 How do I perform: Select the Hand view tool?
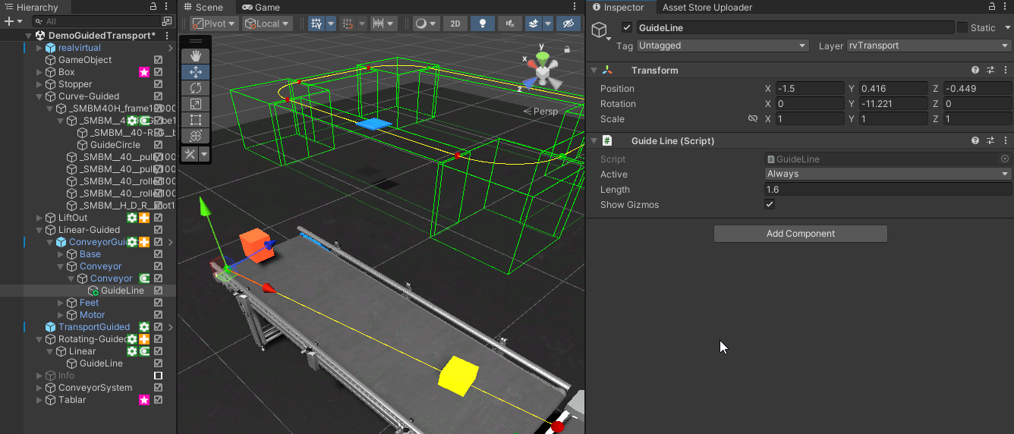[196, 56]
